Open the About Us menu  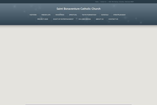pyautogui.click(x=100, y=19)
